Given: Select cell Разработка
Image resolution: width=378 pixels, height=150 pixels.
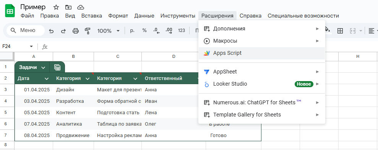Looking at the screenshot, I should 73,101.
